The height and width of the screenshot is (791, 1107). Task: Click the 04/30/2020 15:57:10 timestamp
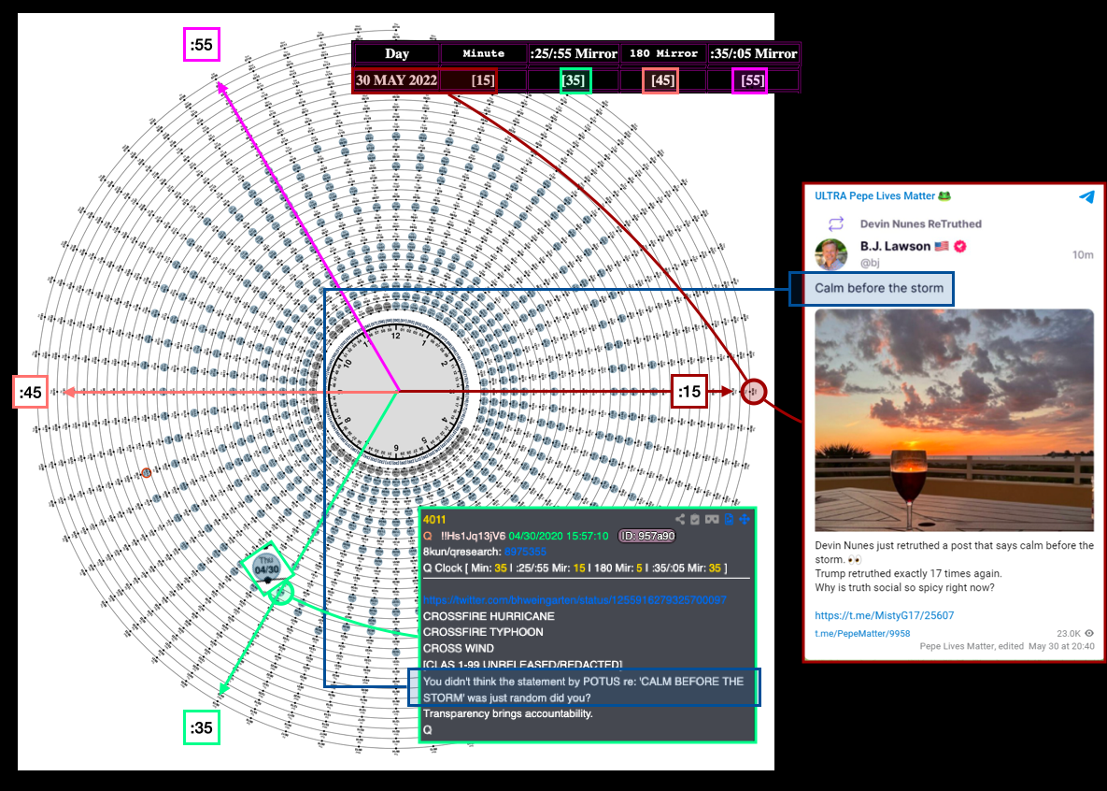[x=559, y=536]
